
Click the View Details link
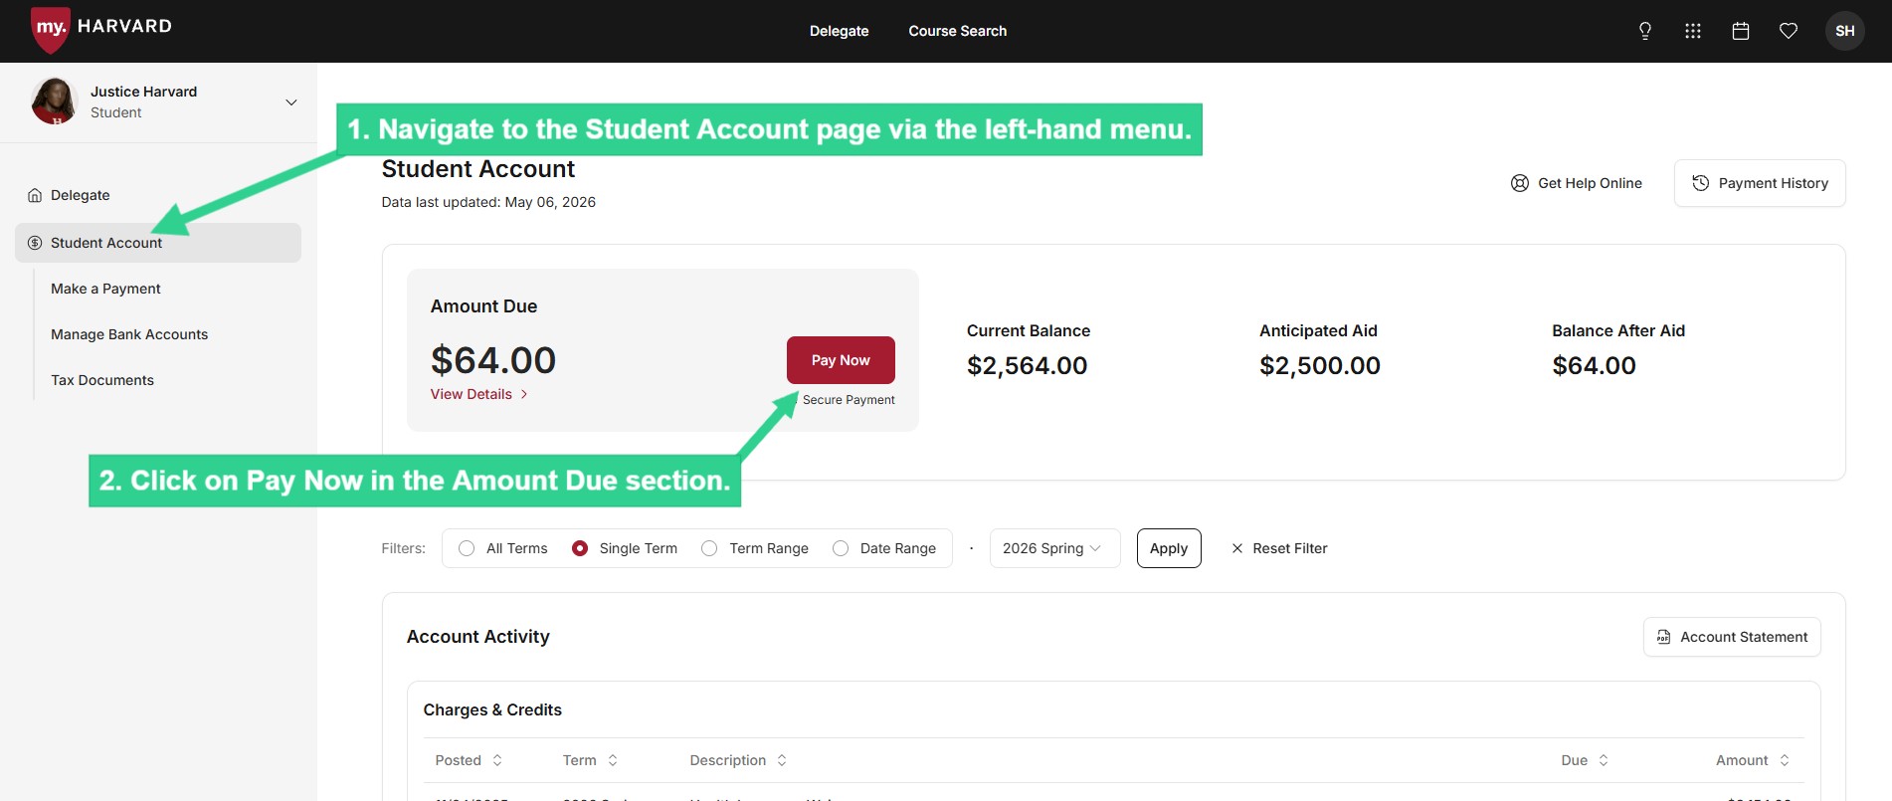(x=479, y=394)
